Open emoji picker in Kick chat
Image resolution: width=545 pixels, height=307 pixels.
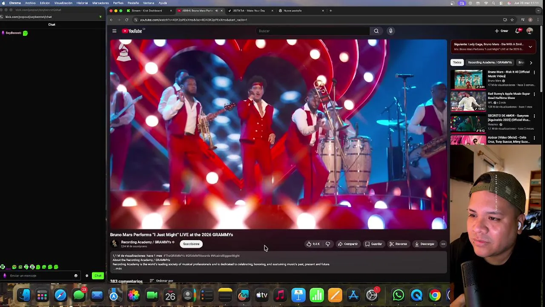pyautogui.click(x=76, y=275)
